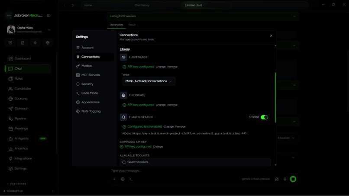The height and width of the screenshot is (196, 349).
Task: Click the green stop button
Action: [x=293, y=179]
